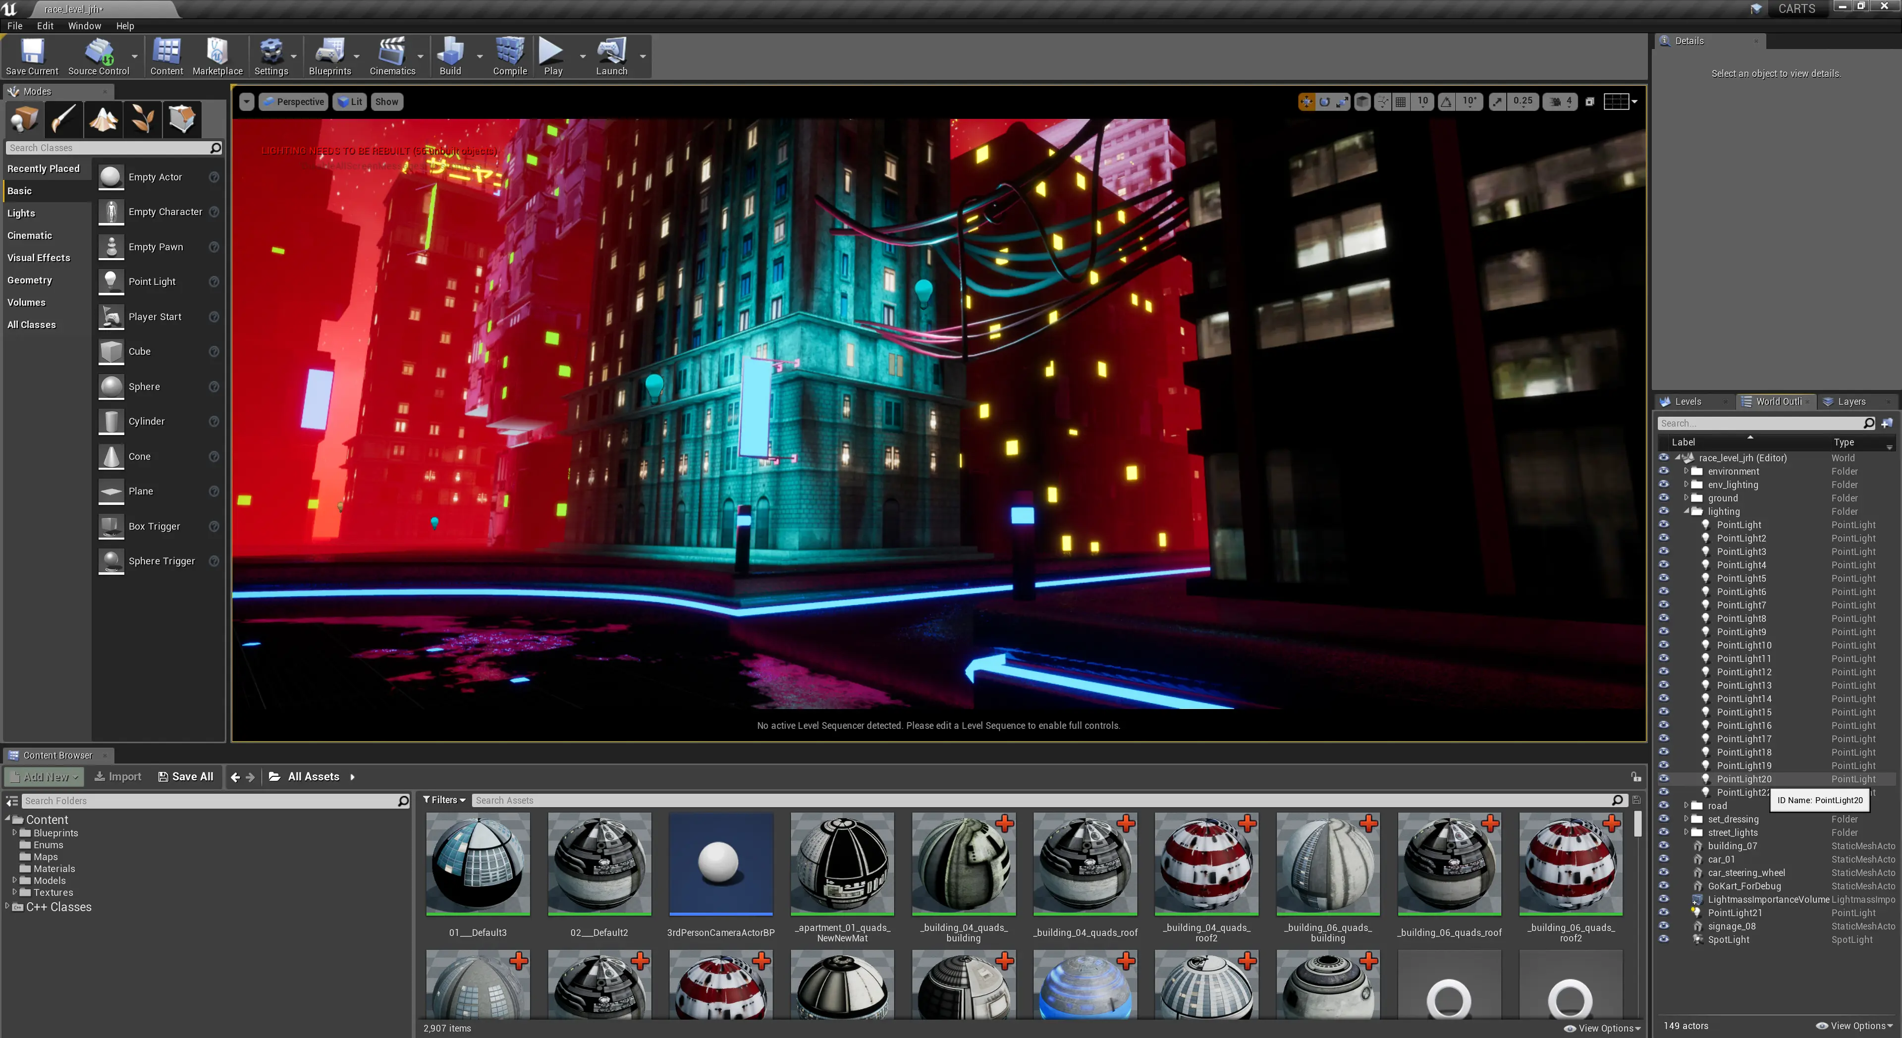Select the Foliage mode icon
Viewport: 1902px width, 1038px height.
(x=142, y=119)
